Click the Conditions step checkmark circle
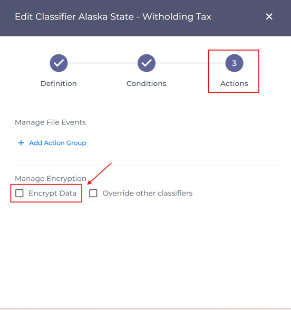This screenshot has width=291, height=310. coord(147,63)
